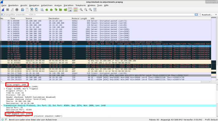
Task: Click the stop capture square icon
Action: point(8,10)
